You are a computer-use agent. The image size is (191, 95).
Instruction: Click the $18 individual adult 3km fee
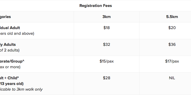point(106,28)
